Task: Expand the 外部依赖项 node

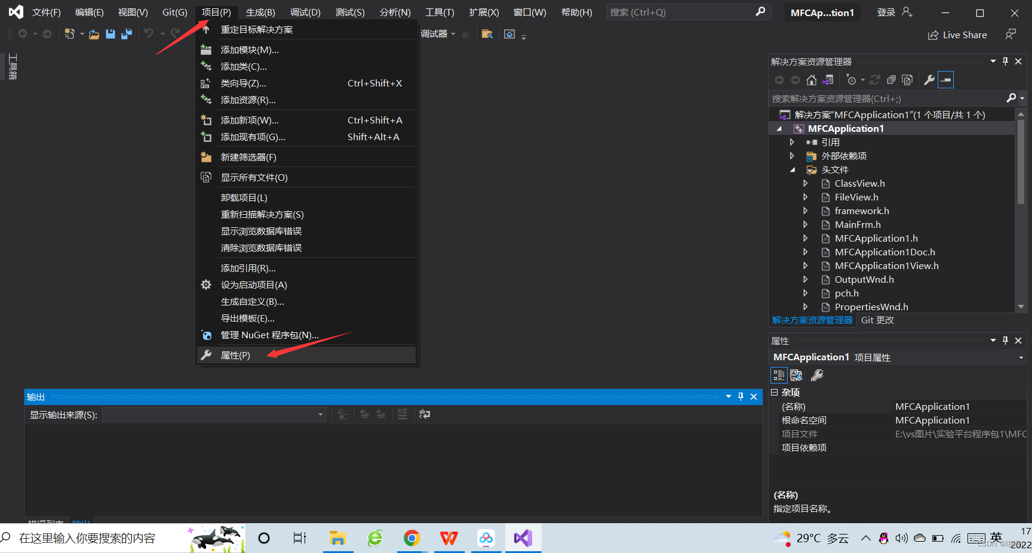Action: tap(792, 156)
